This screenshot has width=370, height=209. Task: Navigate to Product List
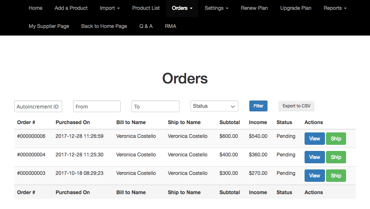coord(146,8)
